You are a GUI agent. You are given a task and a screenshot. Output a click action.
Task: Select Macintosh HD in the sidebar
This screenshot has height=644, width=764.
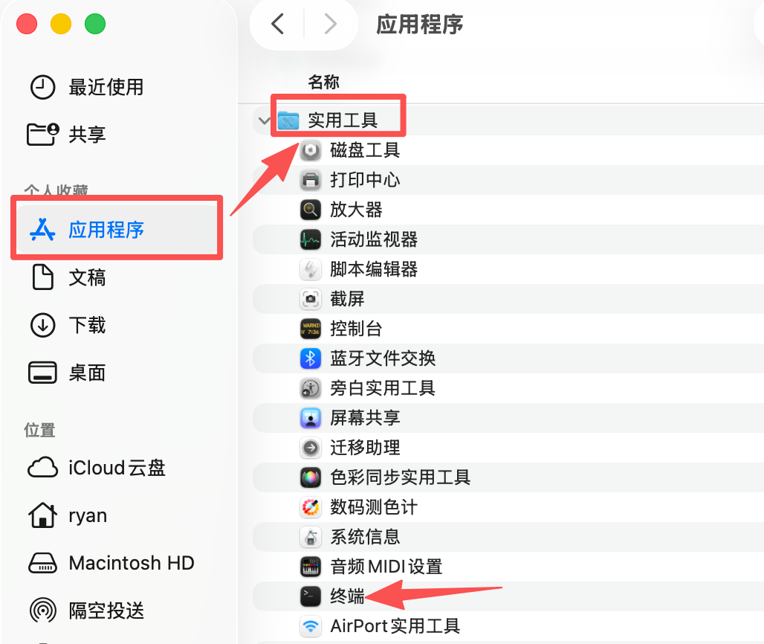coord(131,563)
